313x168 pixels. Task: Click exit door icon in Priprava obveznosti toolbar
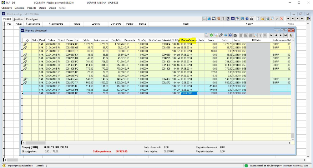291,35
